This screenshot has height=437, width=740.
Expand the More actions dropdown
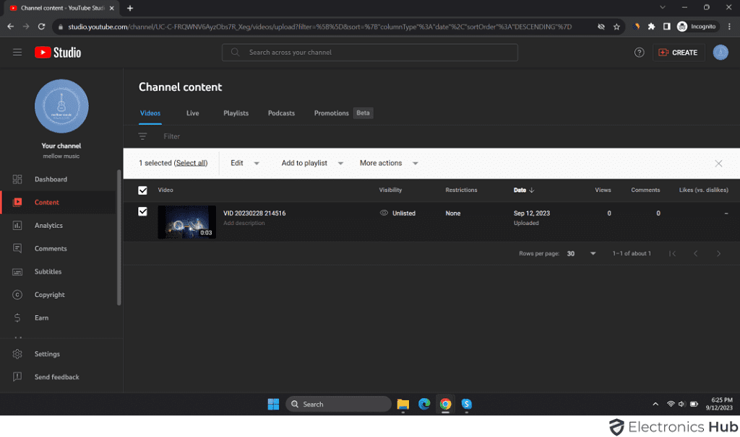(x=388, y=163)
